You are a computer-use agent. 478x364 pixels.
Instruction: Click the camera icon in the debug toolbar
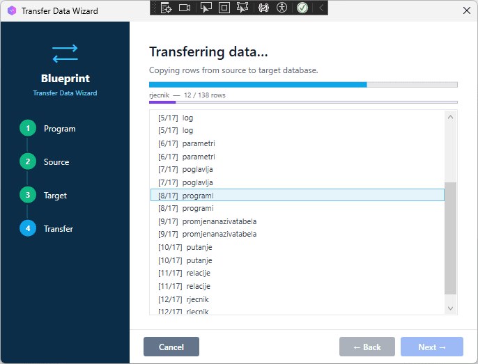[185, 8]
